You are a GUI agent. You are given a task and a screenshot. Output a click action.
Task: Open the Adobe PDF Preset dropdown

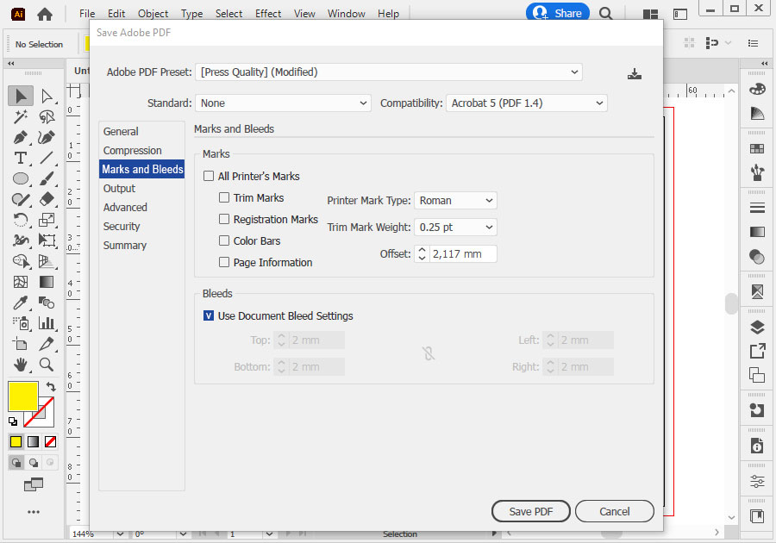(389, 72)
